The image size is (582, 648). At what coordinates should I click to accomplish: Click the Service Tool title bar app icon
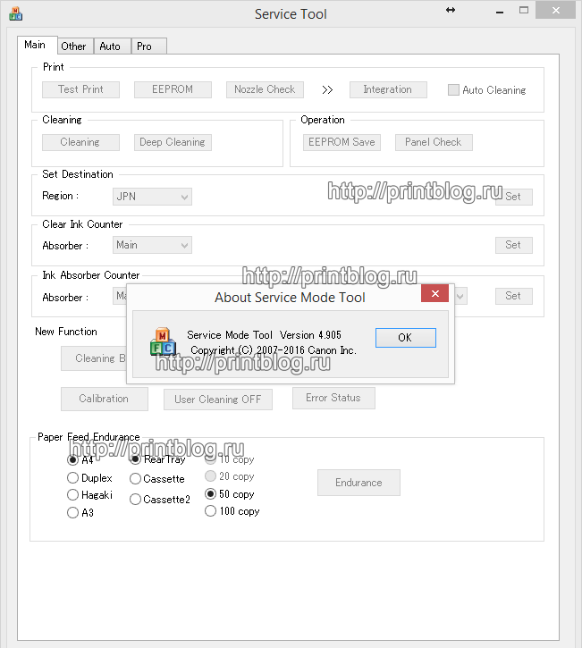(x=15, y=13)
